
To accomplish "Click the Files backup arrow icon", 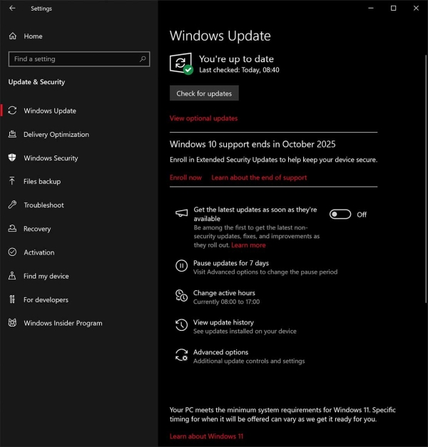I will (12, 181).
